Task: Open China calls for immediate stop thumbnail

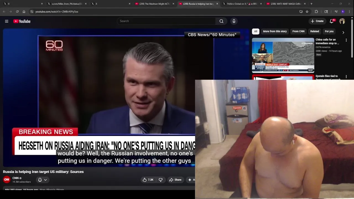Action: coord(283,55)
